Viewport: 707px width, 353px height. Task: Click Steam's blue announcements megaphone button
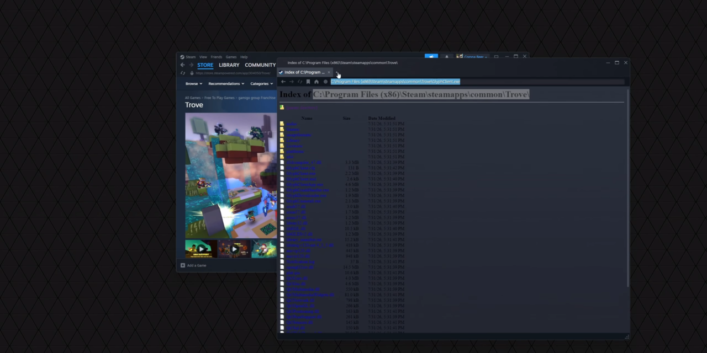pyautogui.click(x=431, y=56)
